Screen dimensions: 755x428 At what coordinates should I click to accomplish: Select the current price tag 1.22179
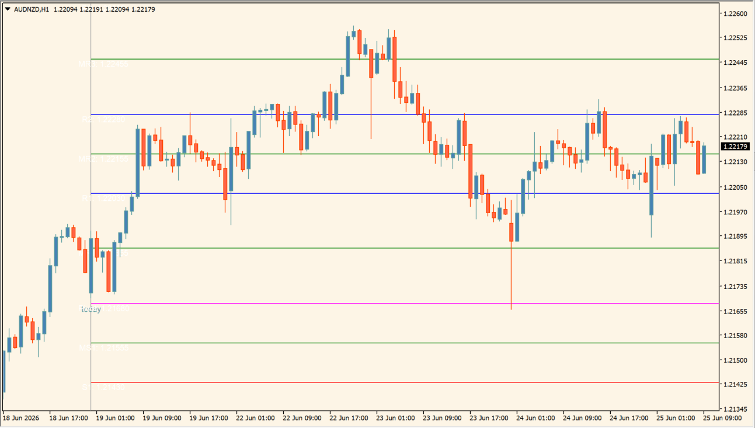pos(736,147)
